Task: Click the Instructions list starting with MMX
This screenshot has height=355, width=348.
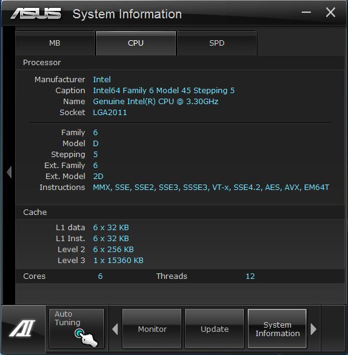Action: (211, 188)
